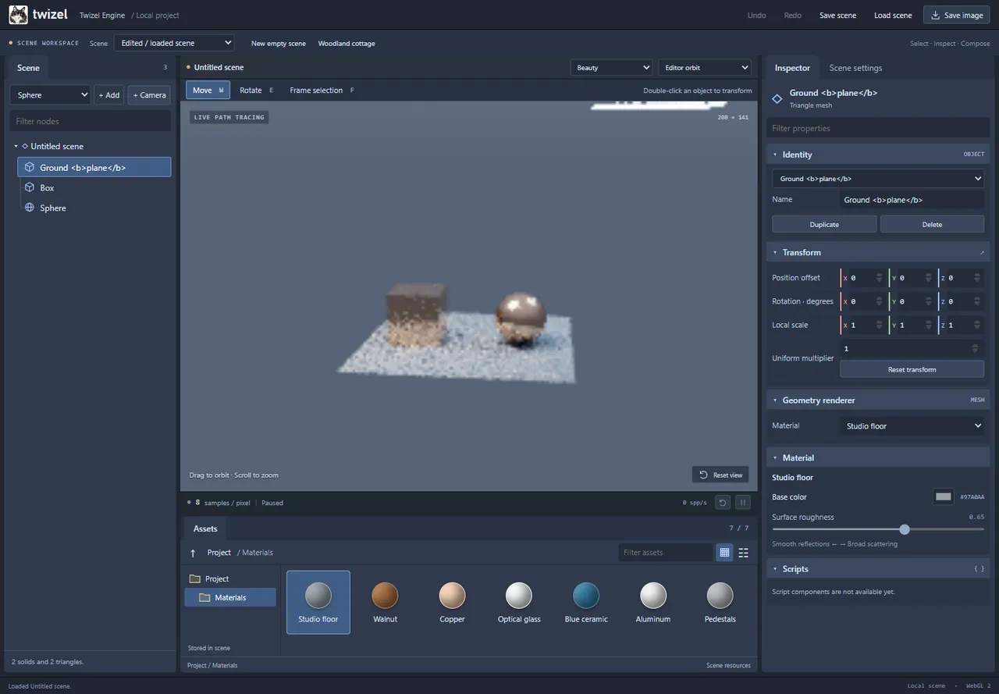The image size is (999, 694).
Task: Click the Surface roughness slider handle
Action: click(905, 529)
